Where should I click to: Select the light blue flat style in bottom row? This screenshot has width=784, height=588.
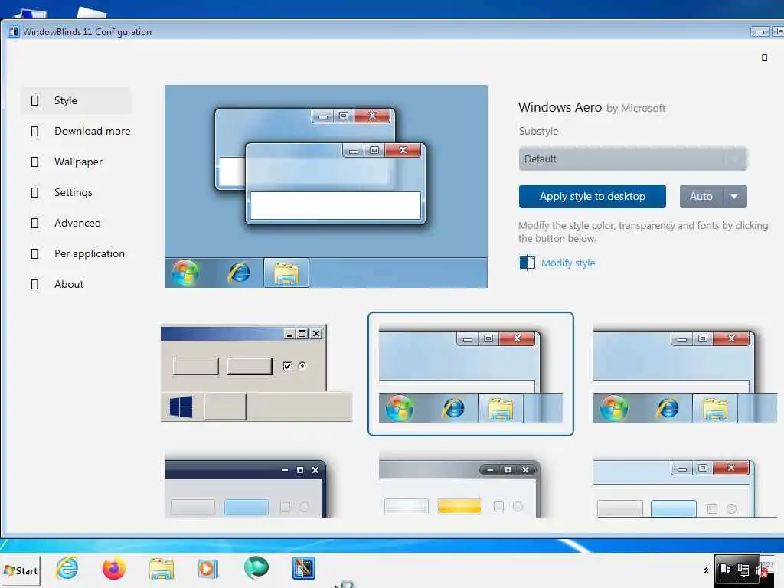click(x=684, y=488)
